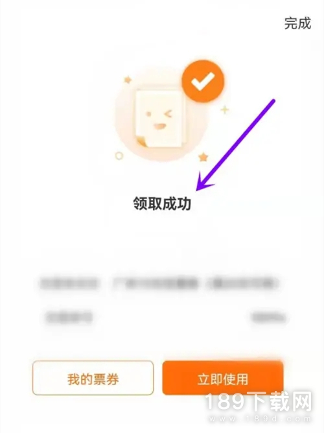Click the www.189d.com watermark URL
This screenshot has height=433, width=324.
260,419
